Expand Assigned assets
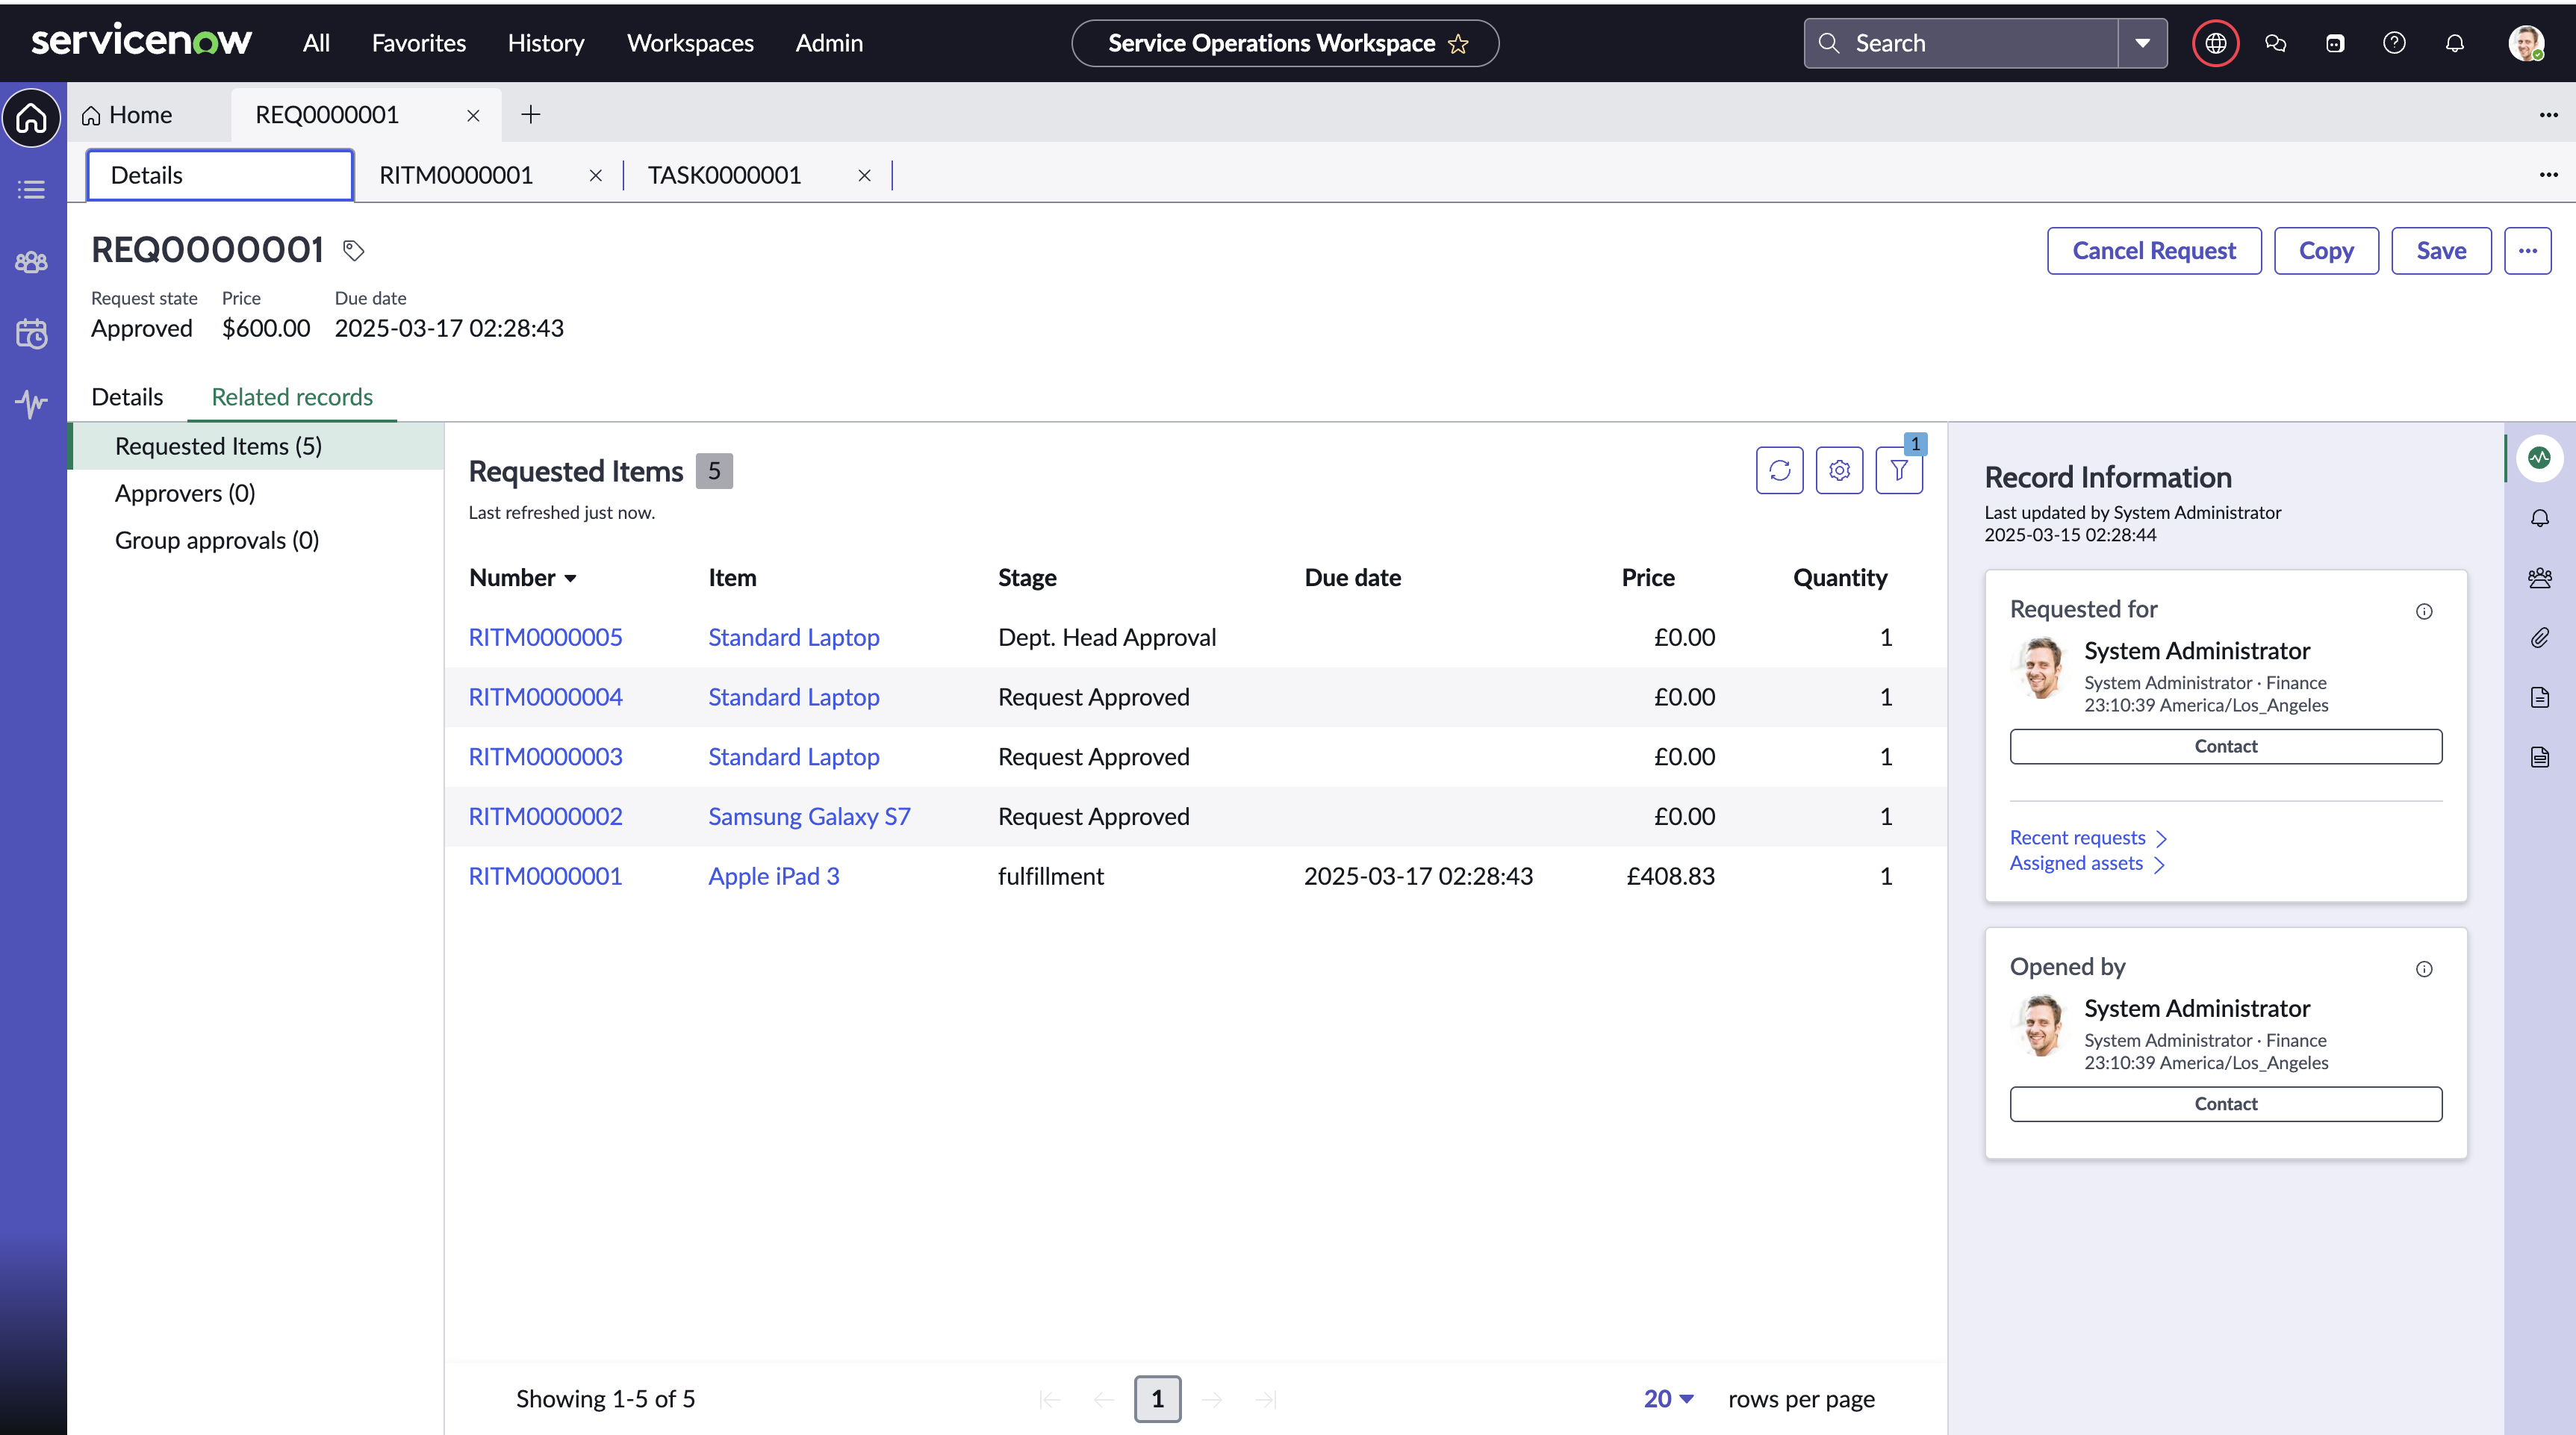The width and height of the screenshot is (2576, 1435). [2087, 864]
